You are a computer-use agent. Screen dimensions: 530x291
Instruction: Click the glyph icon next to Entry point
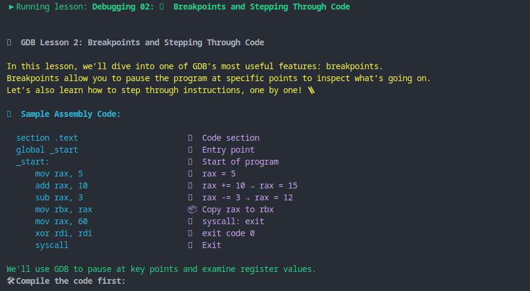[x=190, y=150]
